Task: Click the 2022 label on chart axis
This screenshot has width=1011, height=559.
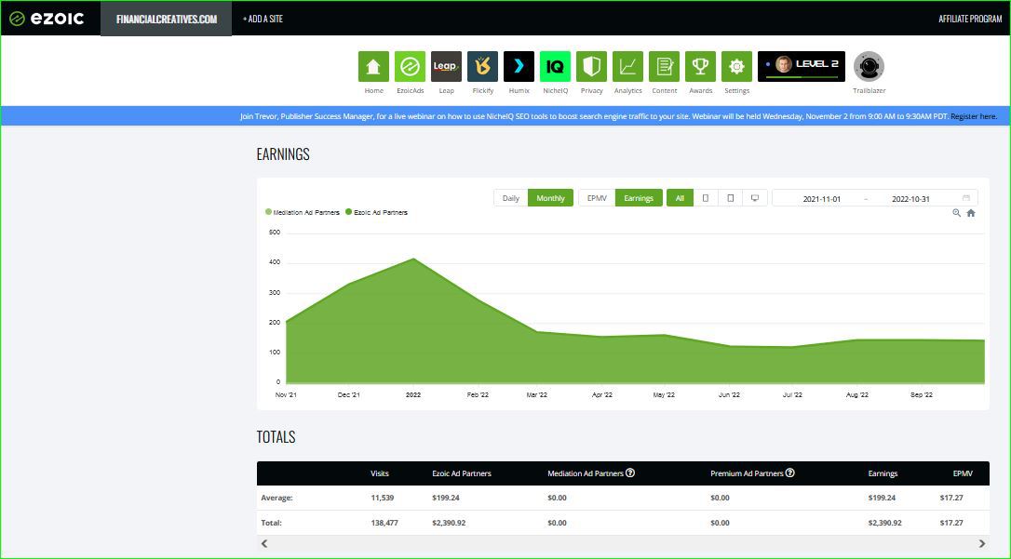Action: [x=413, y=394]
